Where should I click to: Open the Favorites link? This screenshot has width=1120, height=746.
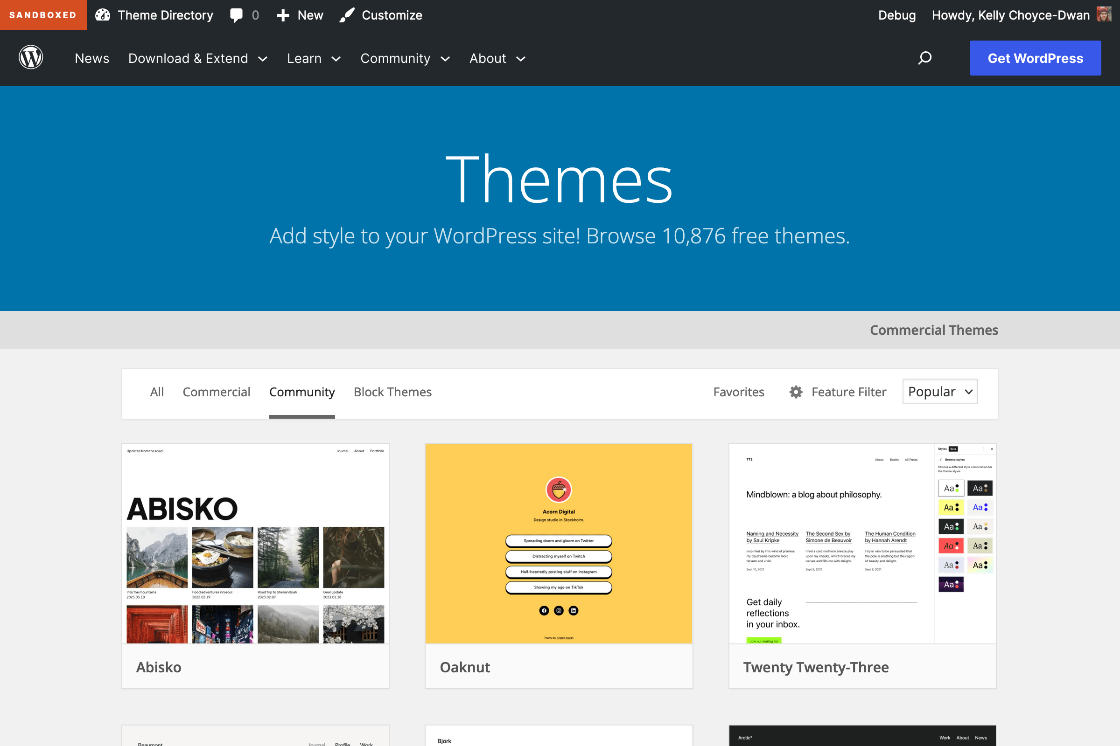[738, 392]
